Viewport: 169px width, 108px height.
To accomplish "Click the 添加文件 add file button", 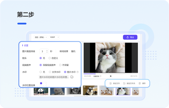I will pyautogui.click(x=115, y=84).
